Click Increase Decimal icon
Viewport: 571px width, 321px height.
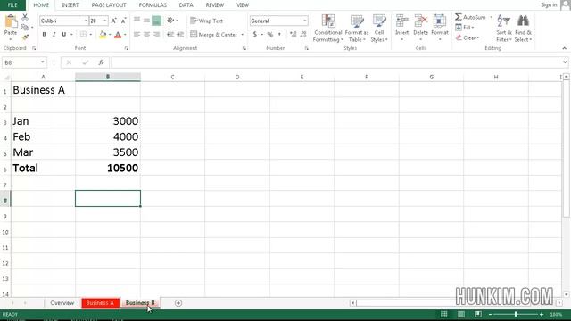point(294,35)
